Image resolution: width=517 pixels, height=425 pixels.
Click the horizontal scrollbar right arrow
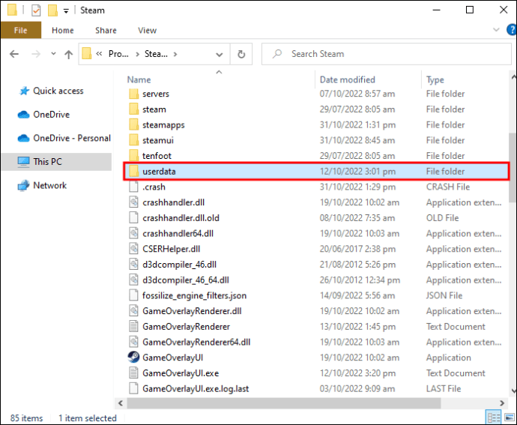[502, 403]
